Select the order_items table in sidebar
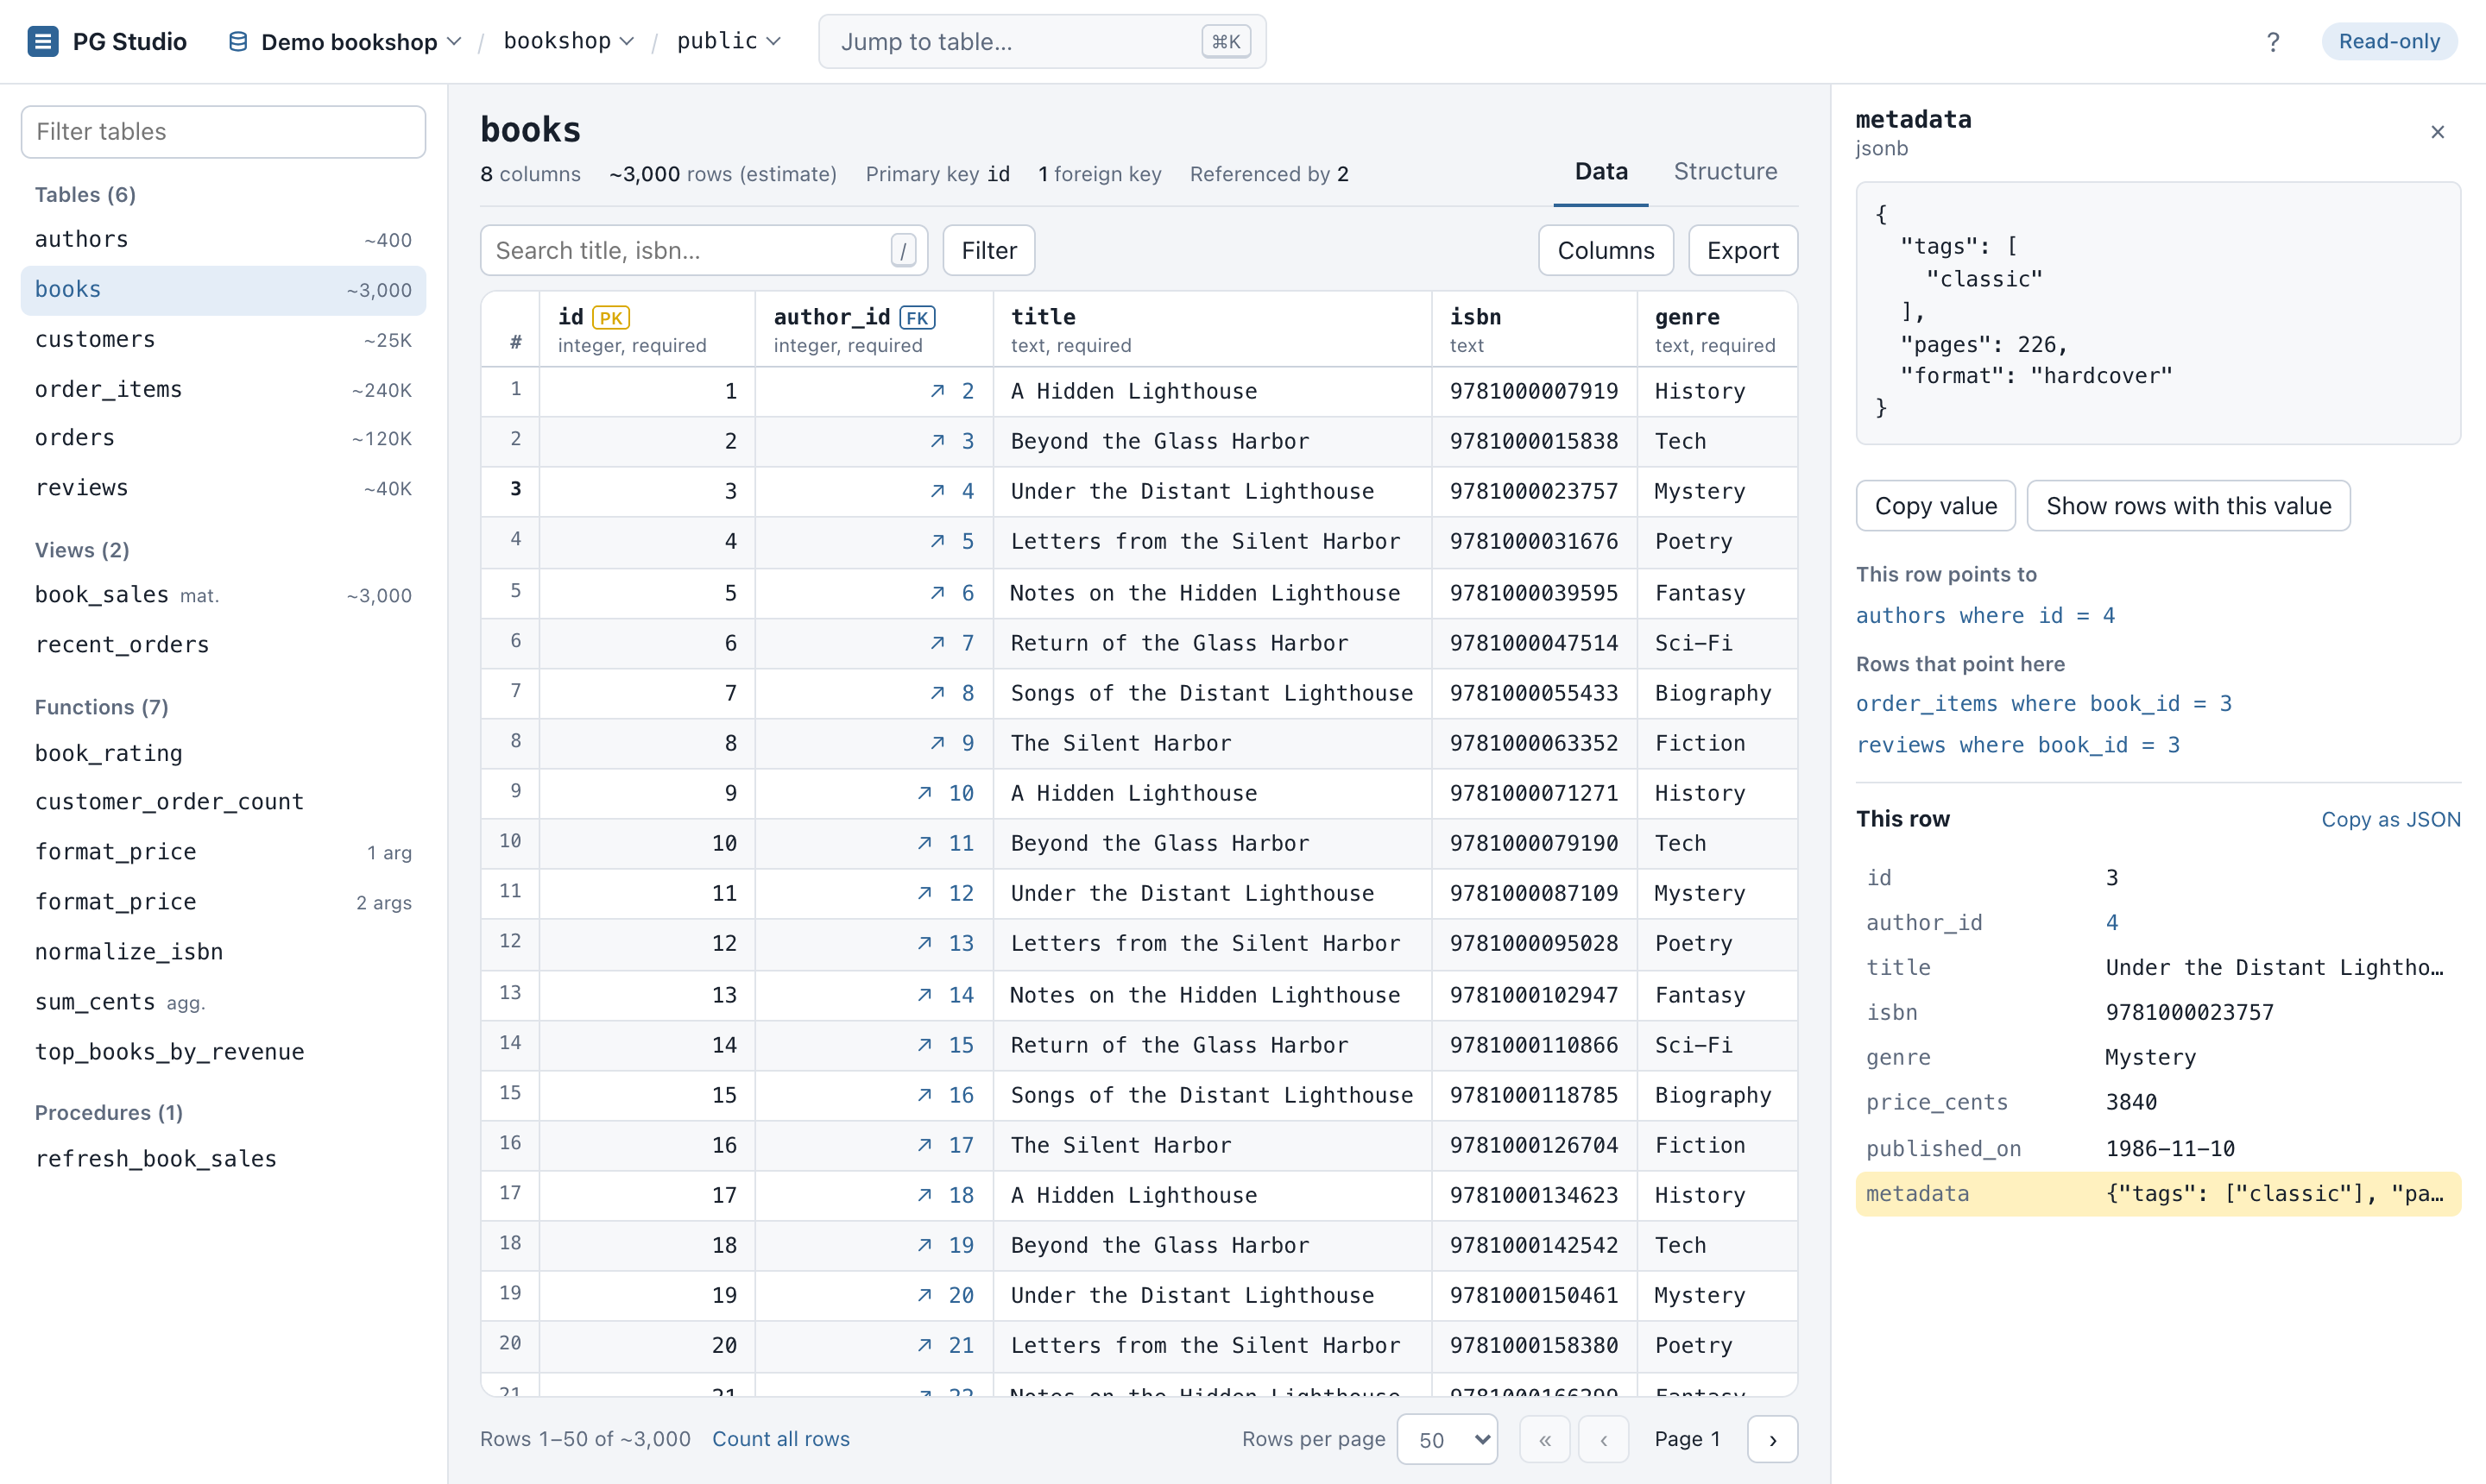 coord(223,389)
